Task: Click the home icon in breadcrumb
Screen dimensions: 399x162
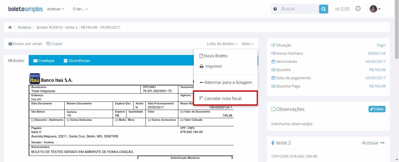Action: pyautogui.click(x=10, y=27)
